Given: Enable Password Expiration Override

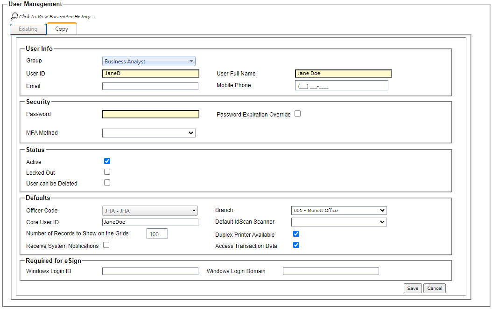Looking at the screenshot, I should point(297,113).
